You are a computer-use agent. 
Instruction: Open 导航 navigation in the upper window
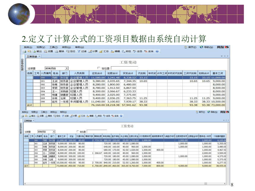pyautogui.click(x=206, y=47)
